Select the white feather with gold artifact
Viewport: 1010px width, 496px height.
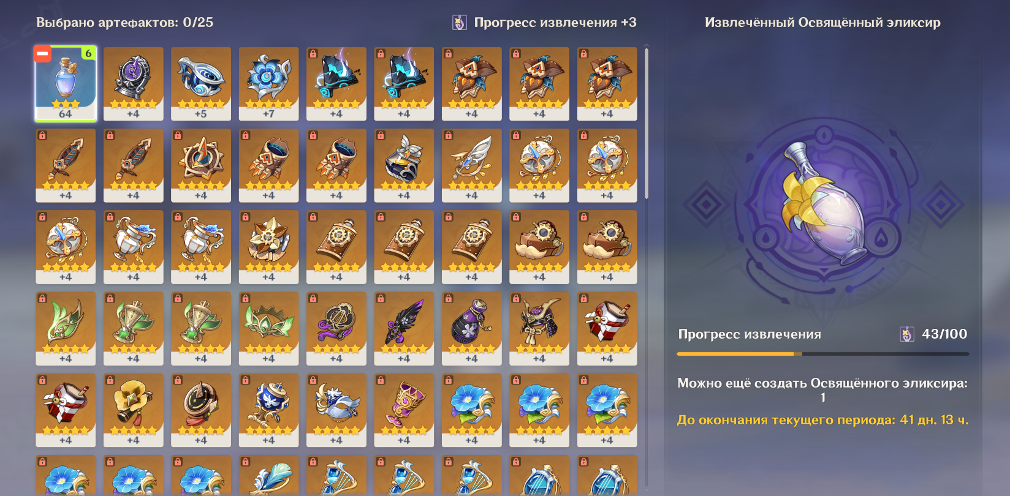(x=471, y=165)
